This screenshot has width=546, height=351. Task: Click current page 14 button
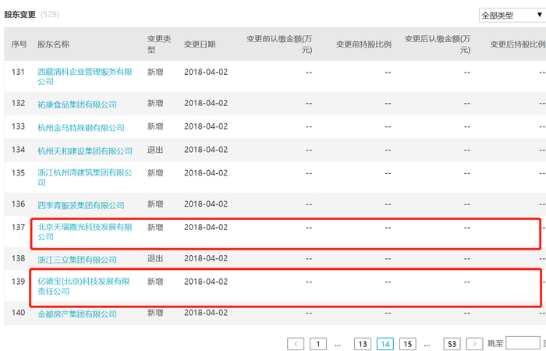385,344
